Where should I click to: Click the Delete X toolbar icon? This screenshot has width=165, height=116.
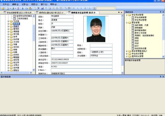click(38, 8)
